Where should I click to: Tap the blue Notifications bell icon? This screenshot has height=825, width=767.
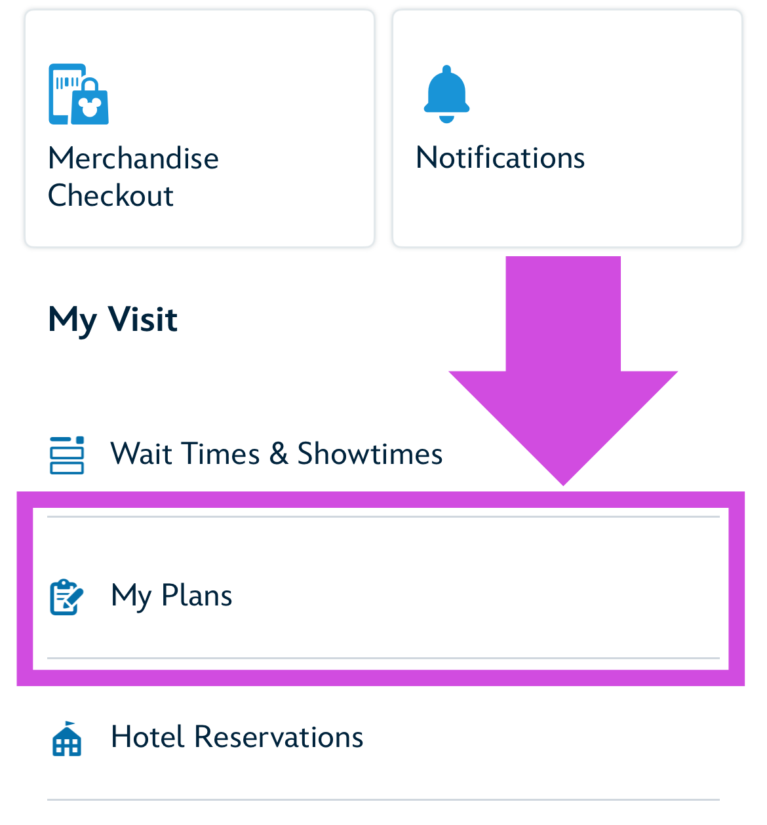click(x=446, y=93)
